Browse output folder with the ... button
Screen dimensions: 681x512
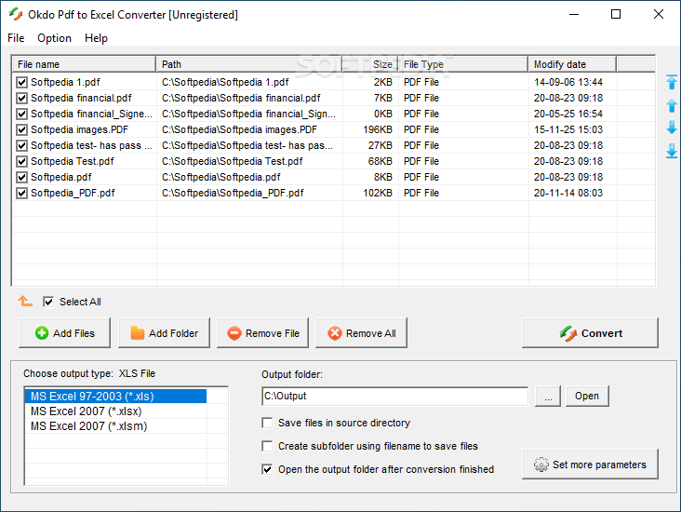pos(548,396)
